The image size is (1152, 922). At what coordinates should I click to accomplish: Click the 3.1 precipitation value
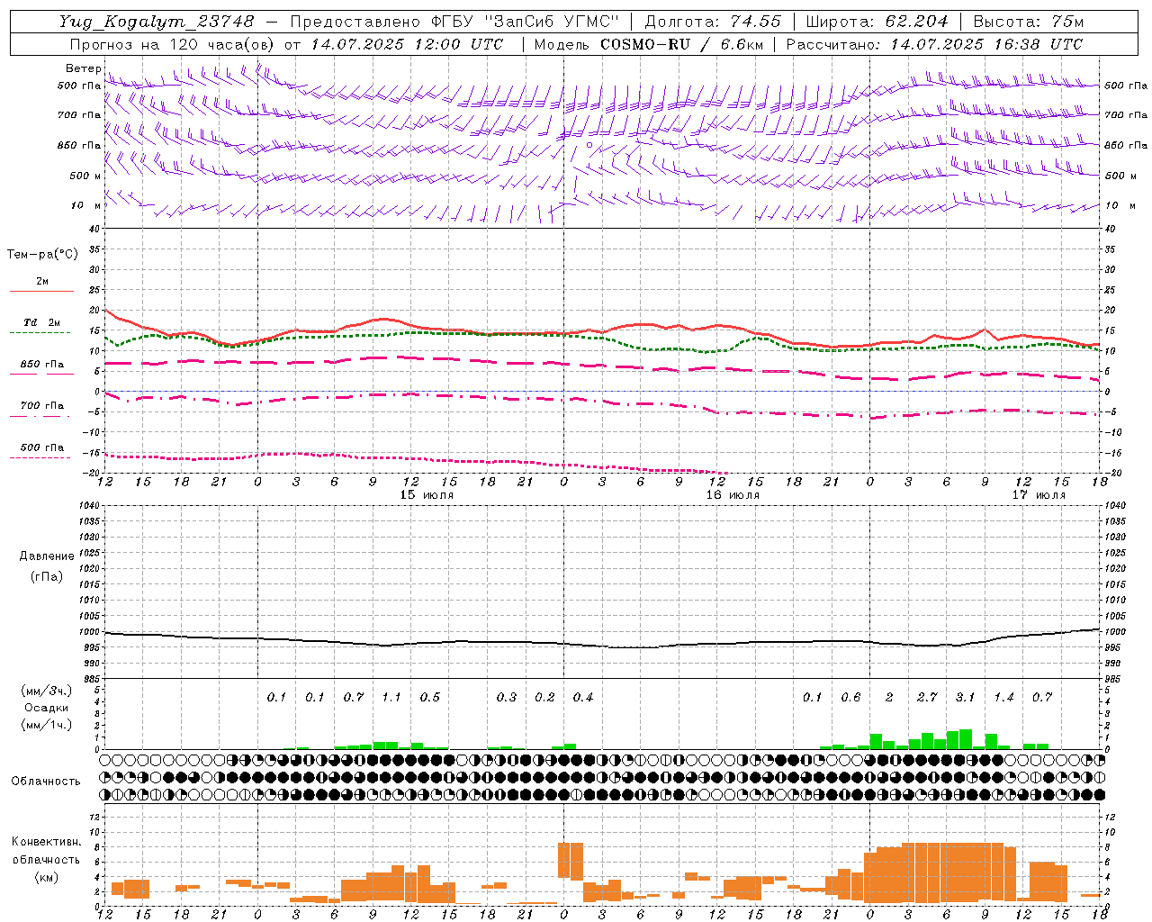coord(965,698)
